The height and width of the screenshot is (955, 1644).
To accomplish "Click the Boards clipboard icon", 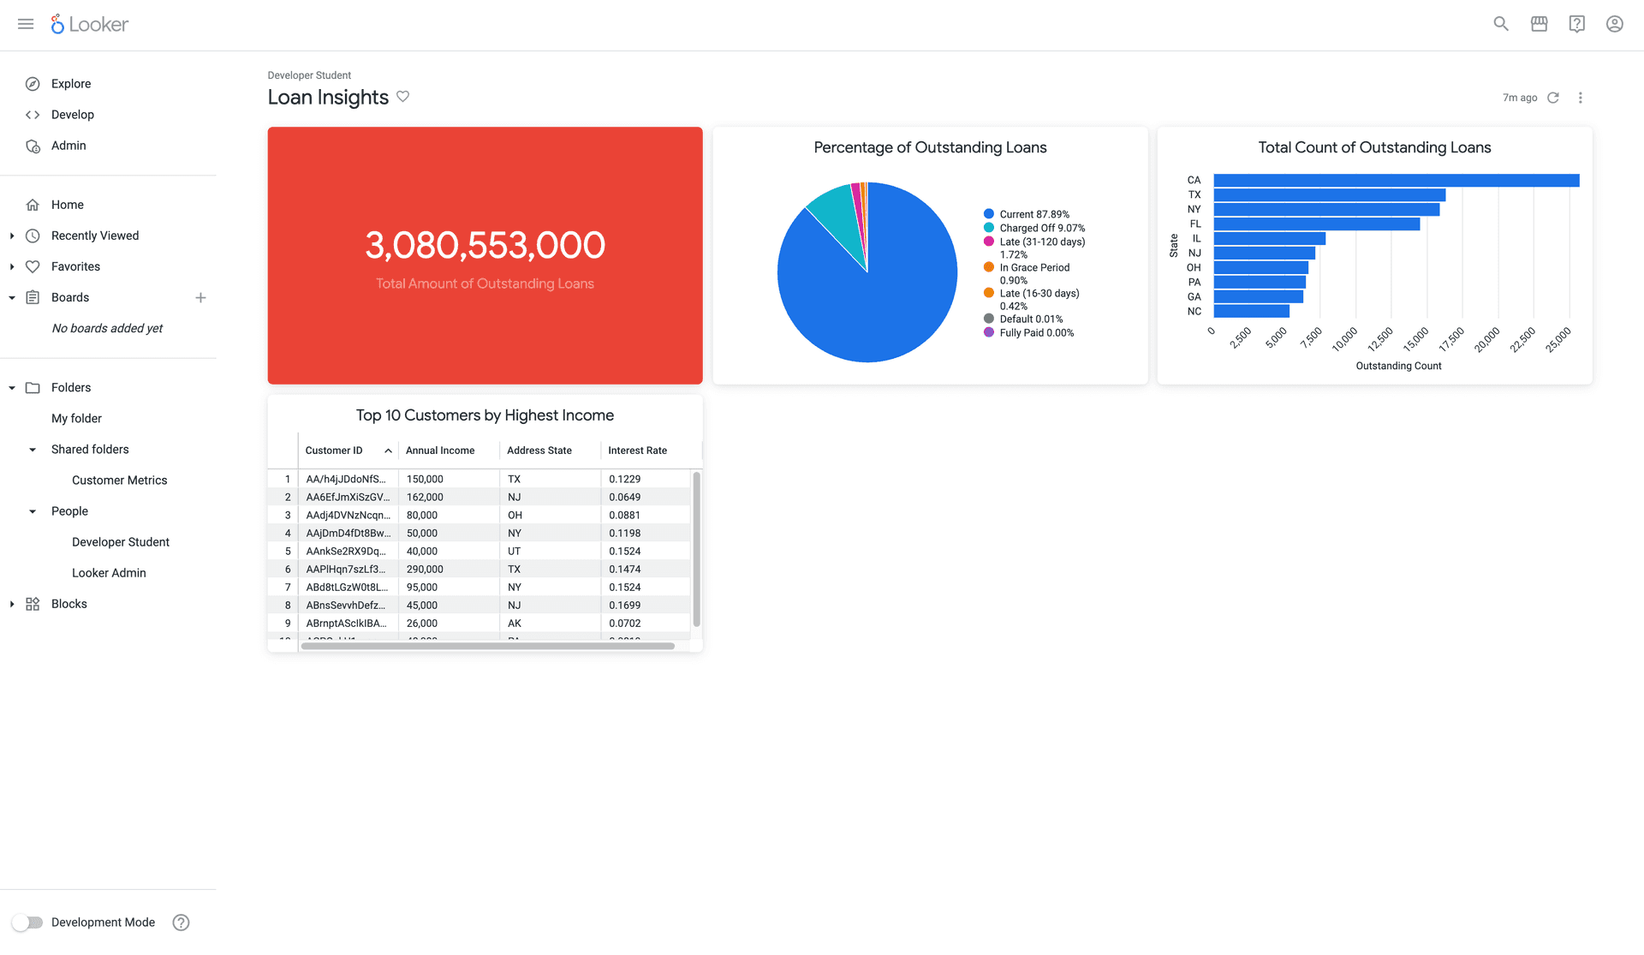I will (33, 297).
